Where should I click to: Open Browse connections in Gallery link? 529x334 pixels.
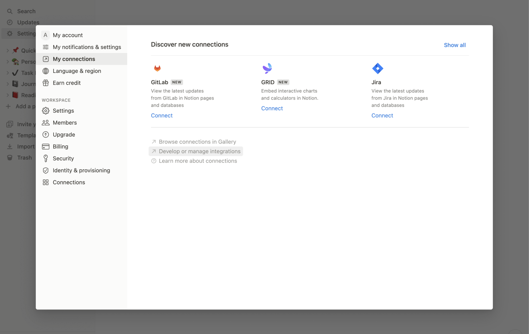194,142
